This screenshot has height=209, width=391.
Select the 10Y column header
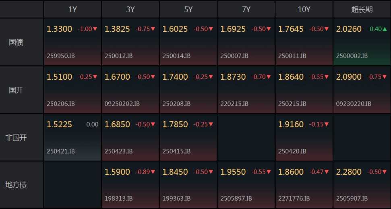tap(304, 10)
